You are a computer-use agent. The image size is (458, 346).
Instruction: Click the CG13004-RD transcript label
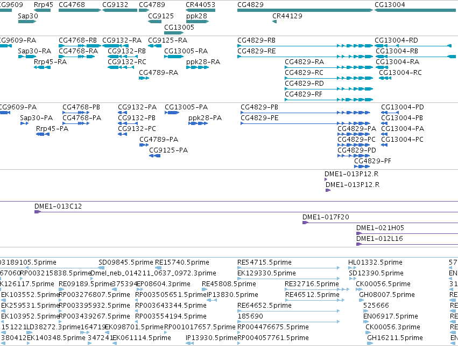pyautogui.click(x=396, y=40)
